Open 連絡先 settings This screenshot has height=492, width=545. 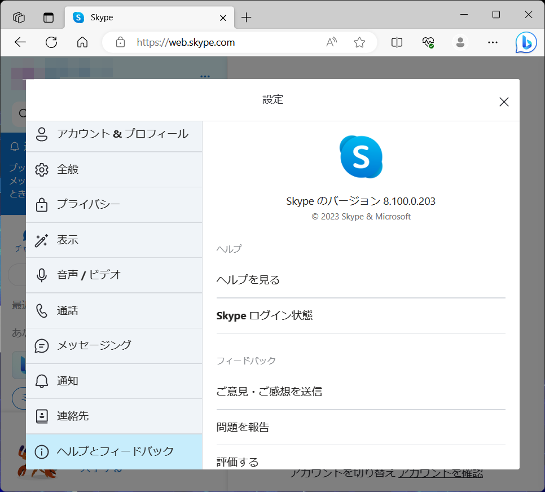(114, 416)
